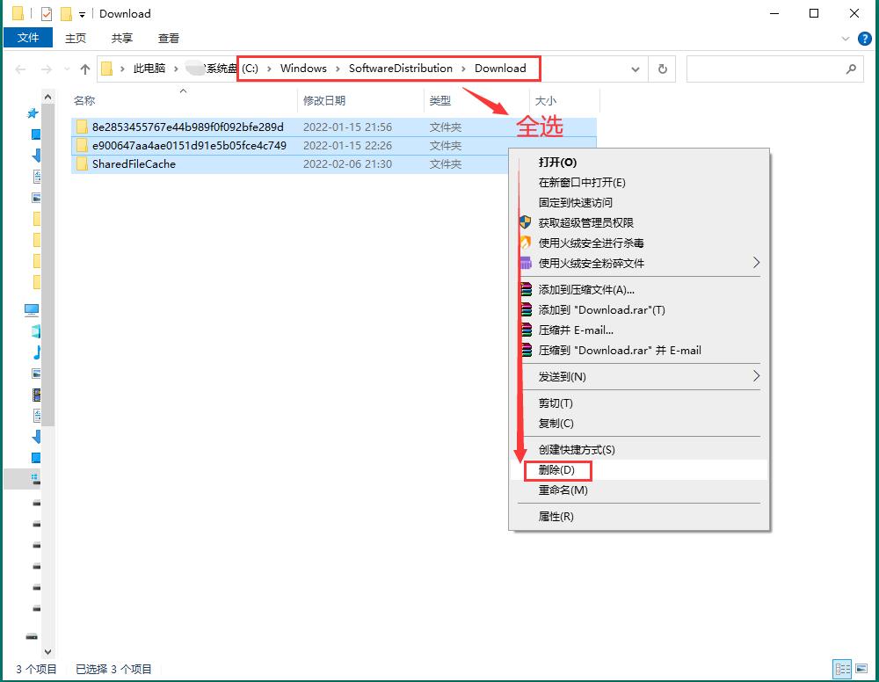Click the WinRAR icon beside 添加到压缩文件
Viewport: 879px width, 682px height.
[527, 290]
